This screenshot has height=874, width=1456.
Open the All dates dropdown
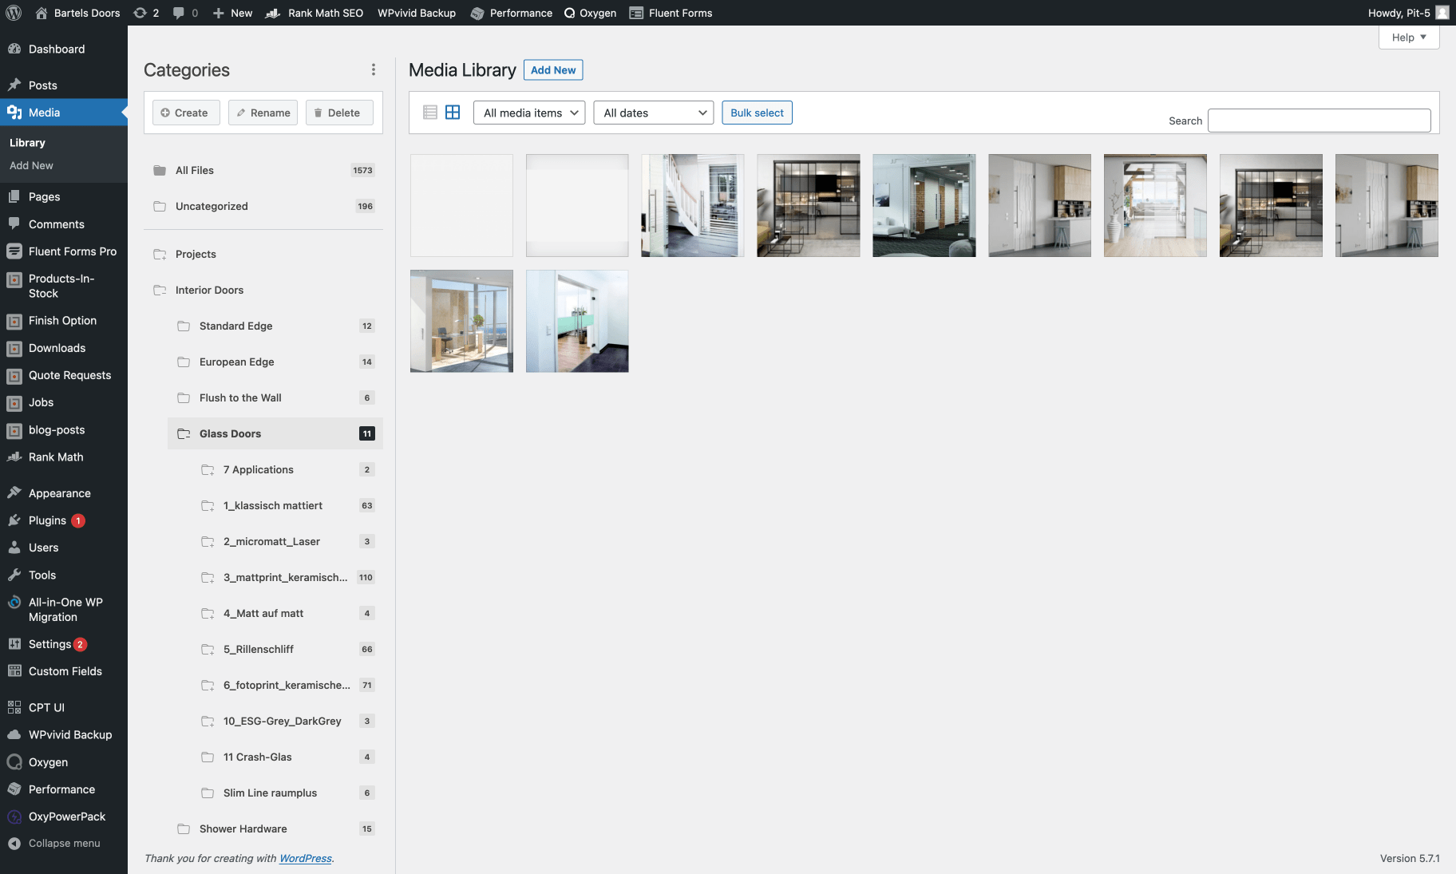point(653,113)
